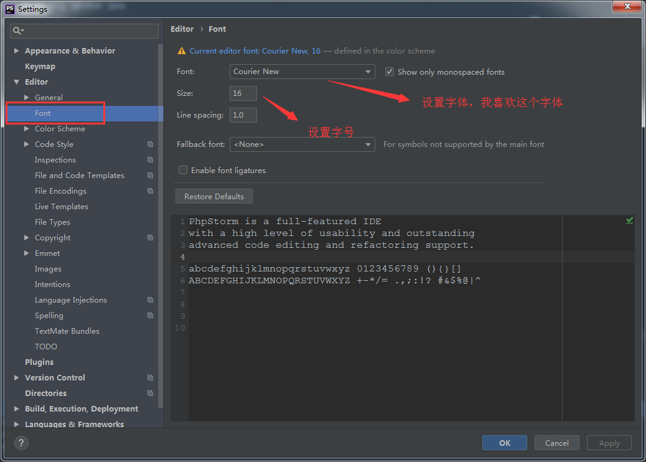The width and height of the screenshot is (646, 462).
Task: Click project-level icon next to Code Style
Action: click(150, 144)
